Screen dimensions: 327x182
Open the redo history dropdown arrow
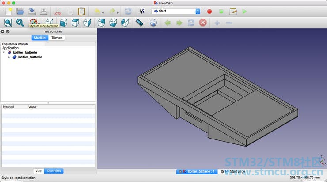click(118, 13)
